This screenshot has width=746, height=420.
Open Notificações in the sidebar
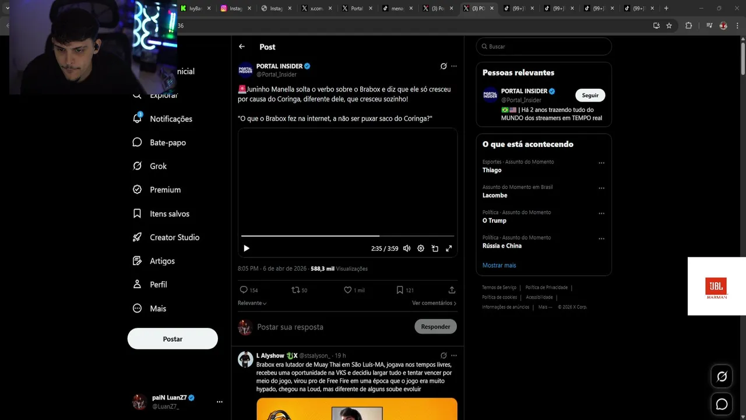(163, 118)
